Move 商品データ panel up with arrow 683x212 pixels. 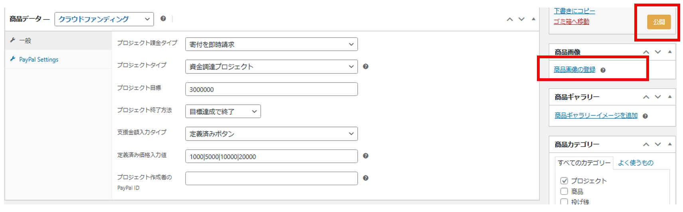(x=510, y=19)
